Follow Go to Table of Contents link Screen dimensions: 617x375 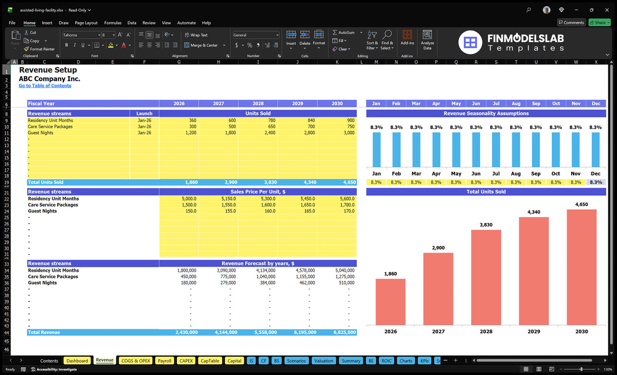(45, 85)
